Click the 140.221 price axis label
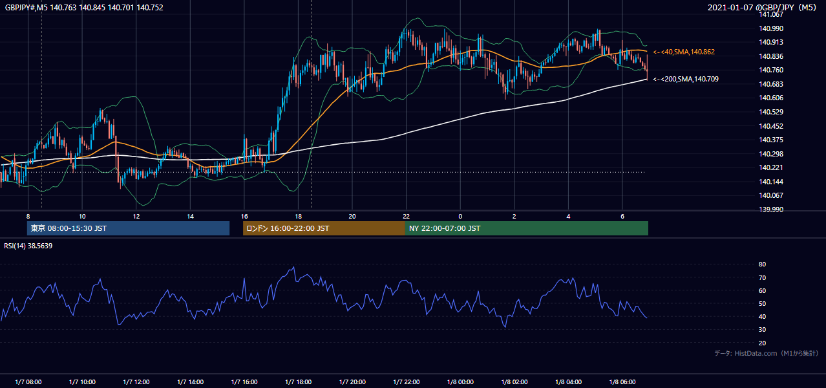 pyautogui.click(x=771, y=167)
